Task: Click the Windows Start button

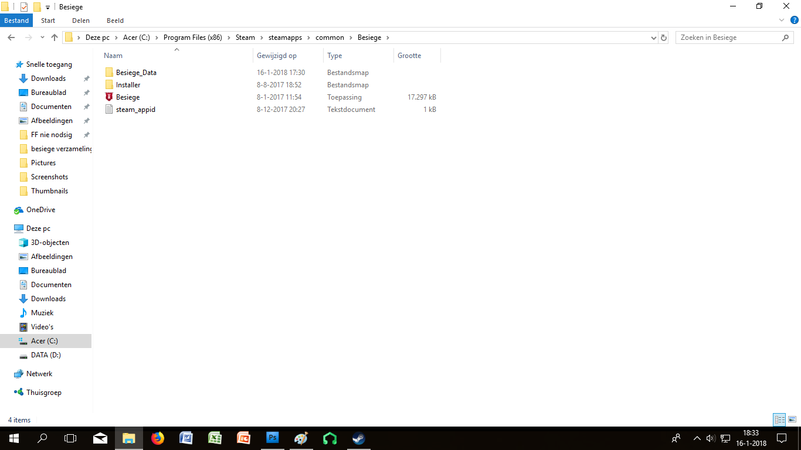Action: pyautogui.click(x=14, y=438)
